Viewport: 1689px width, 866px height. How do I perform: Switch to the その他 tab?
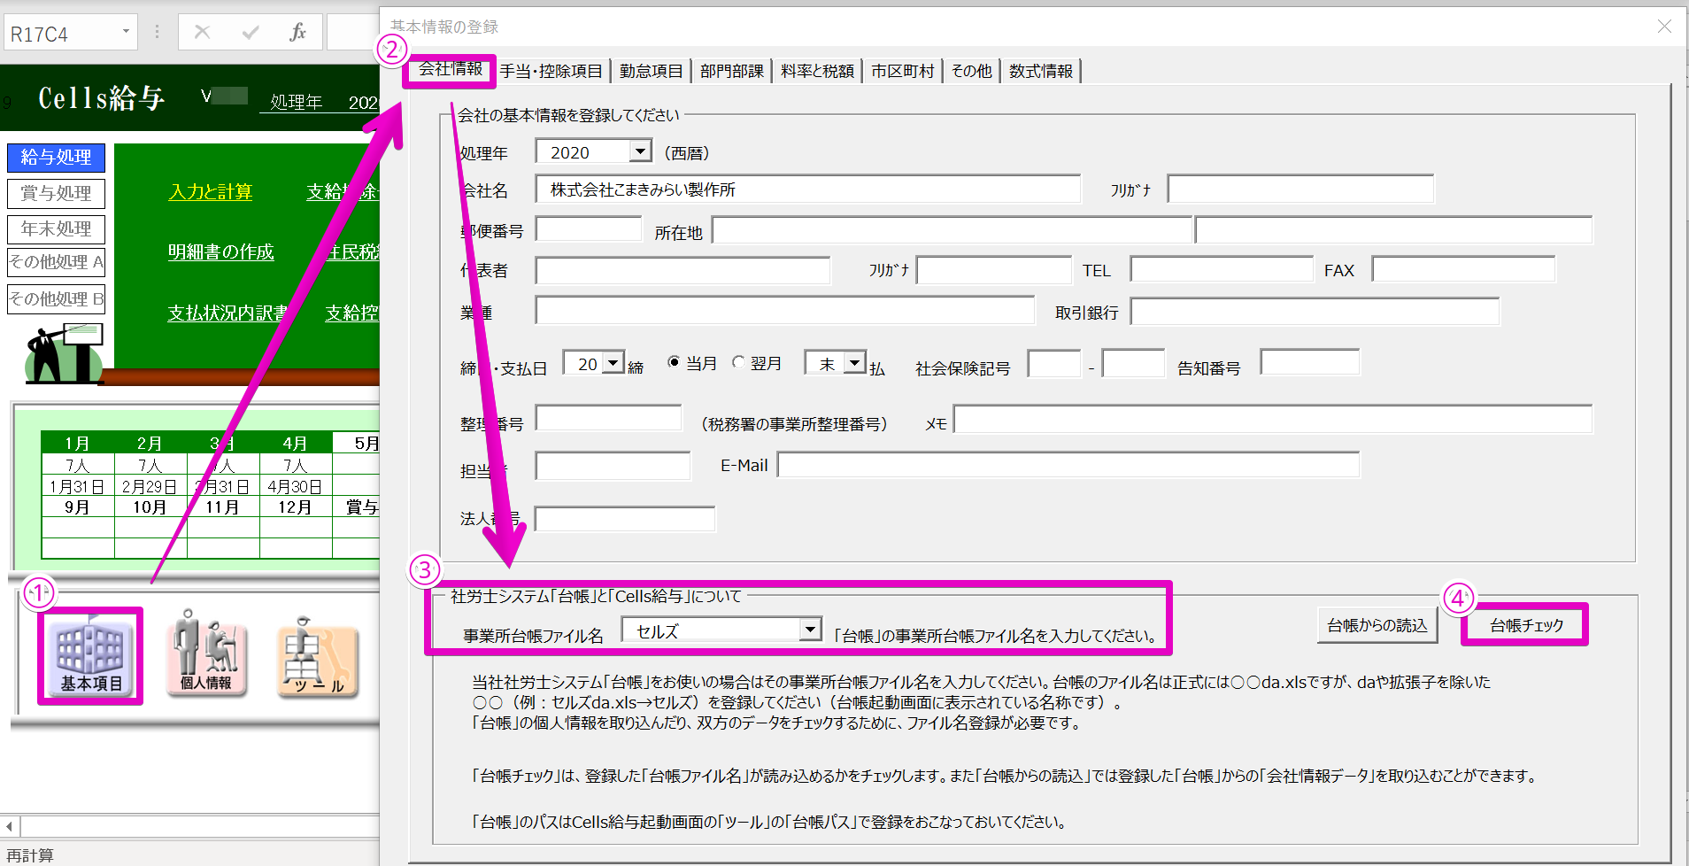[x=972, y=71]
